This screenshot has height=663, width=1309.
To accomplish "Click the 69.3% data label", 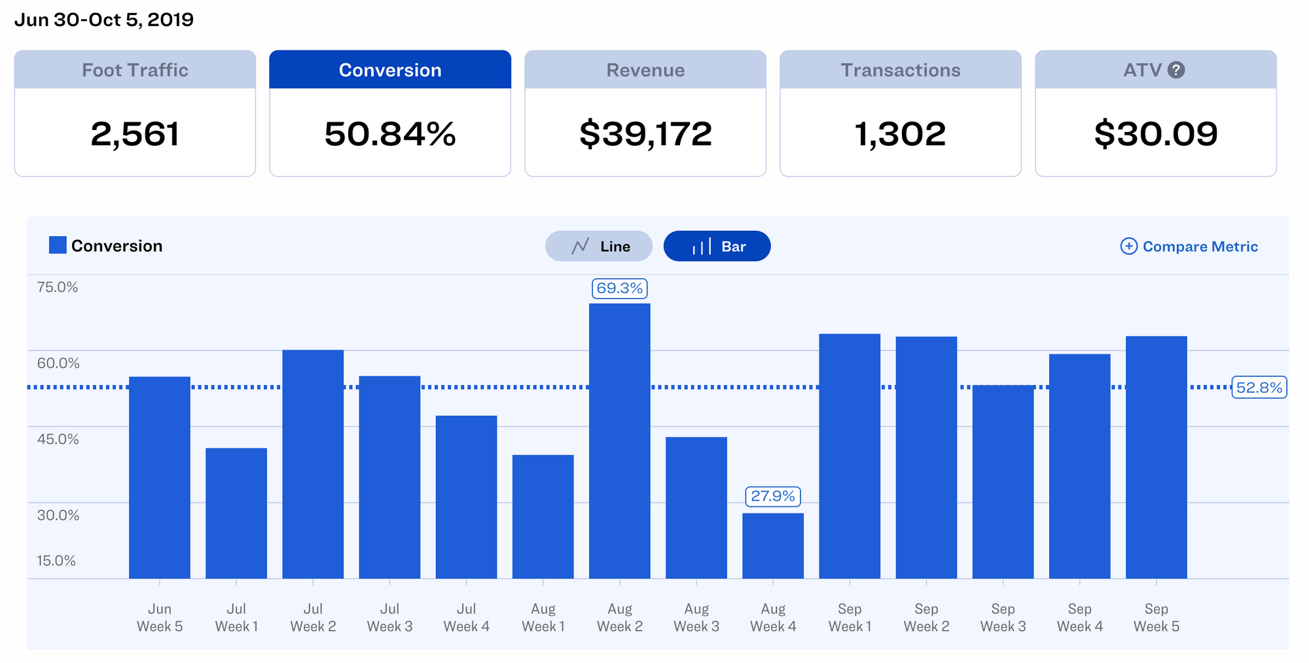I will pyautogui.click(x=619, y=288).
